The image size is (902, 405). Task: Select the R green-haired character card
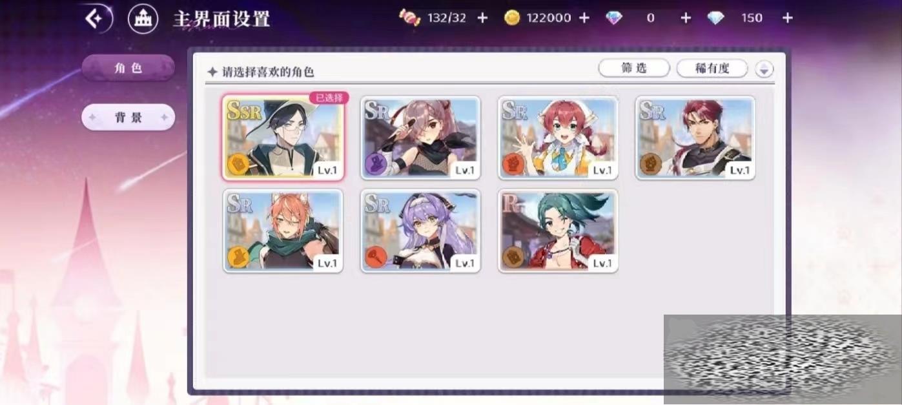pos(558,231)
